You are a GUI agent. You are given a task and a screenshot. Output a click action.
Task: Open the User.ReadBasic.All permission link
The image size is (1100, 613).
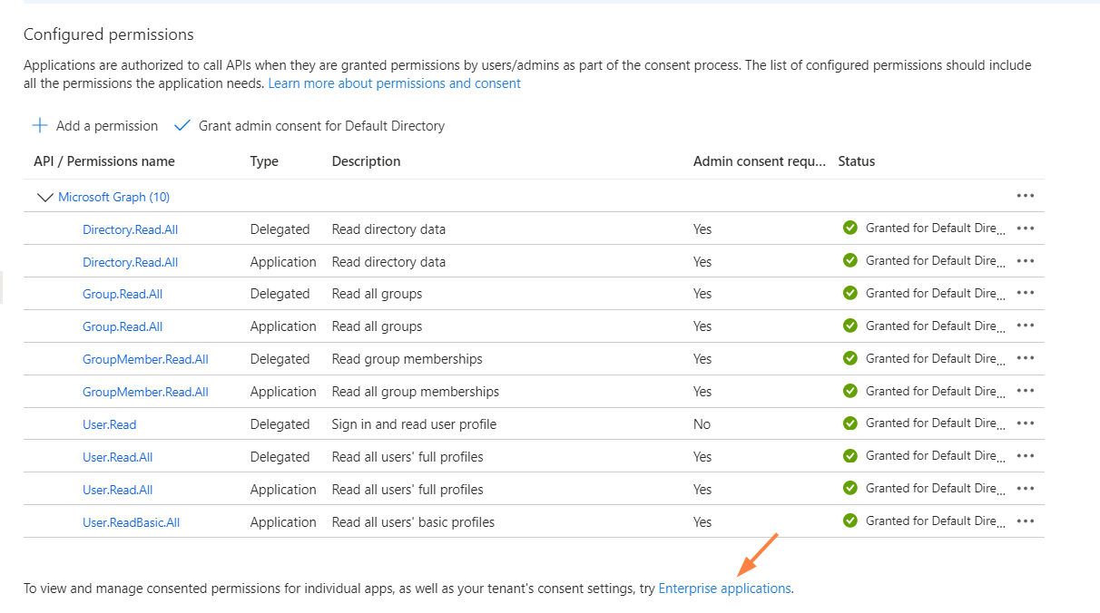point(132,522)
